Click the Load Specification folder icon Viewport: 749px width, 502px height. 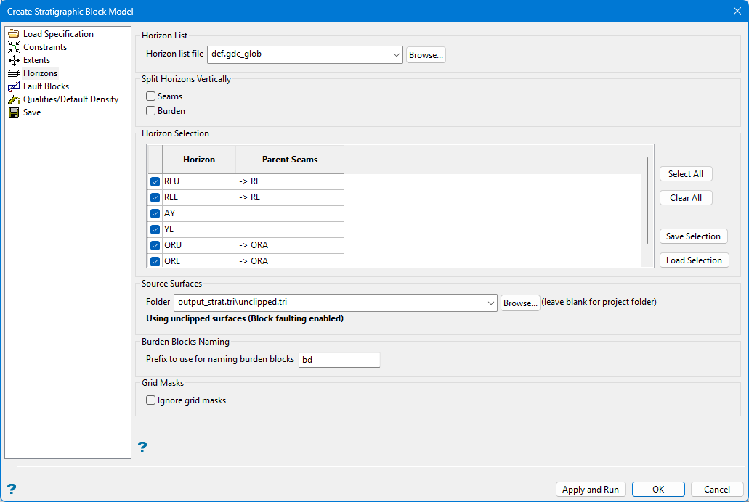tap(14, 34)
